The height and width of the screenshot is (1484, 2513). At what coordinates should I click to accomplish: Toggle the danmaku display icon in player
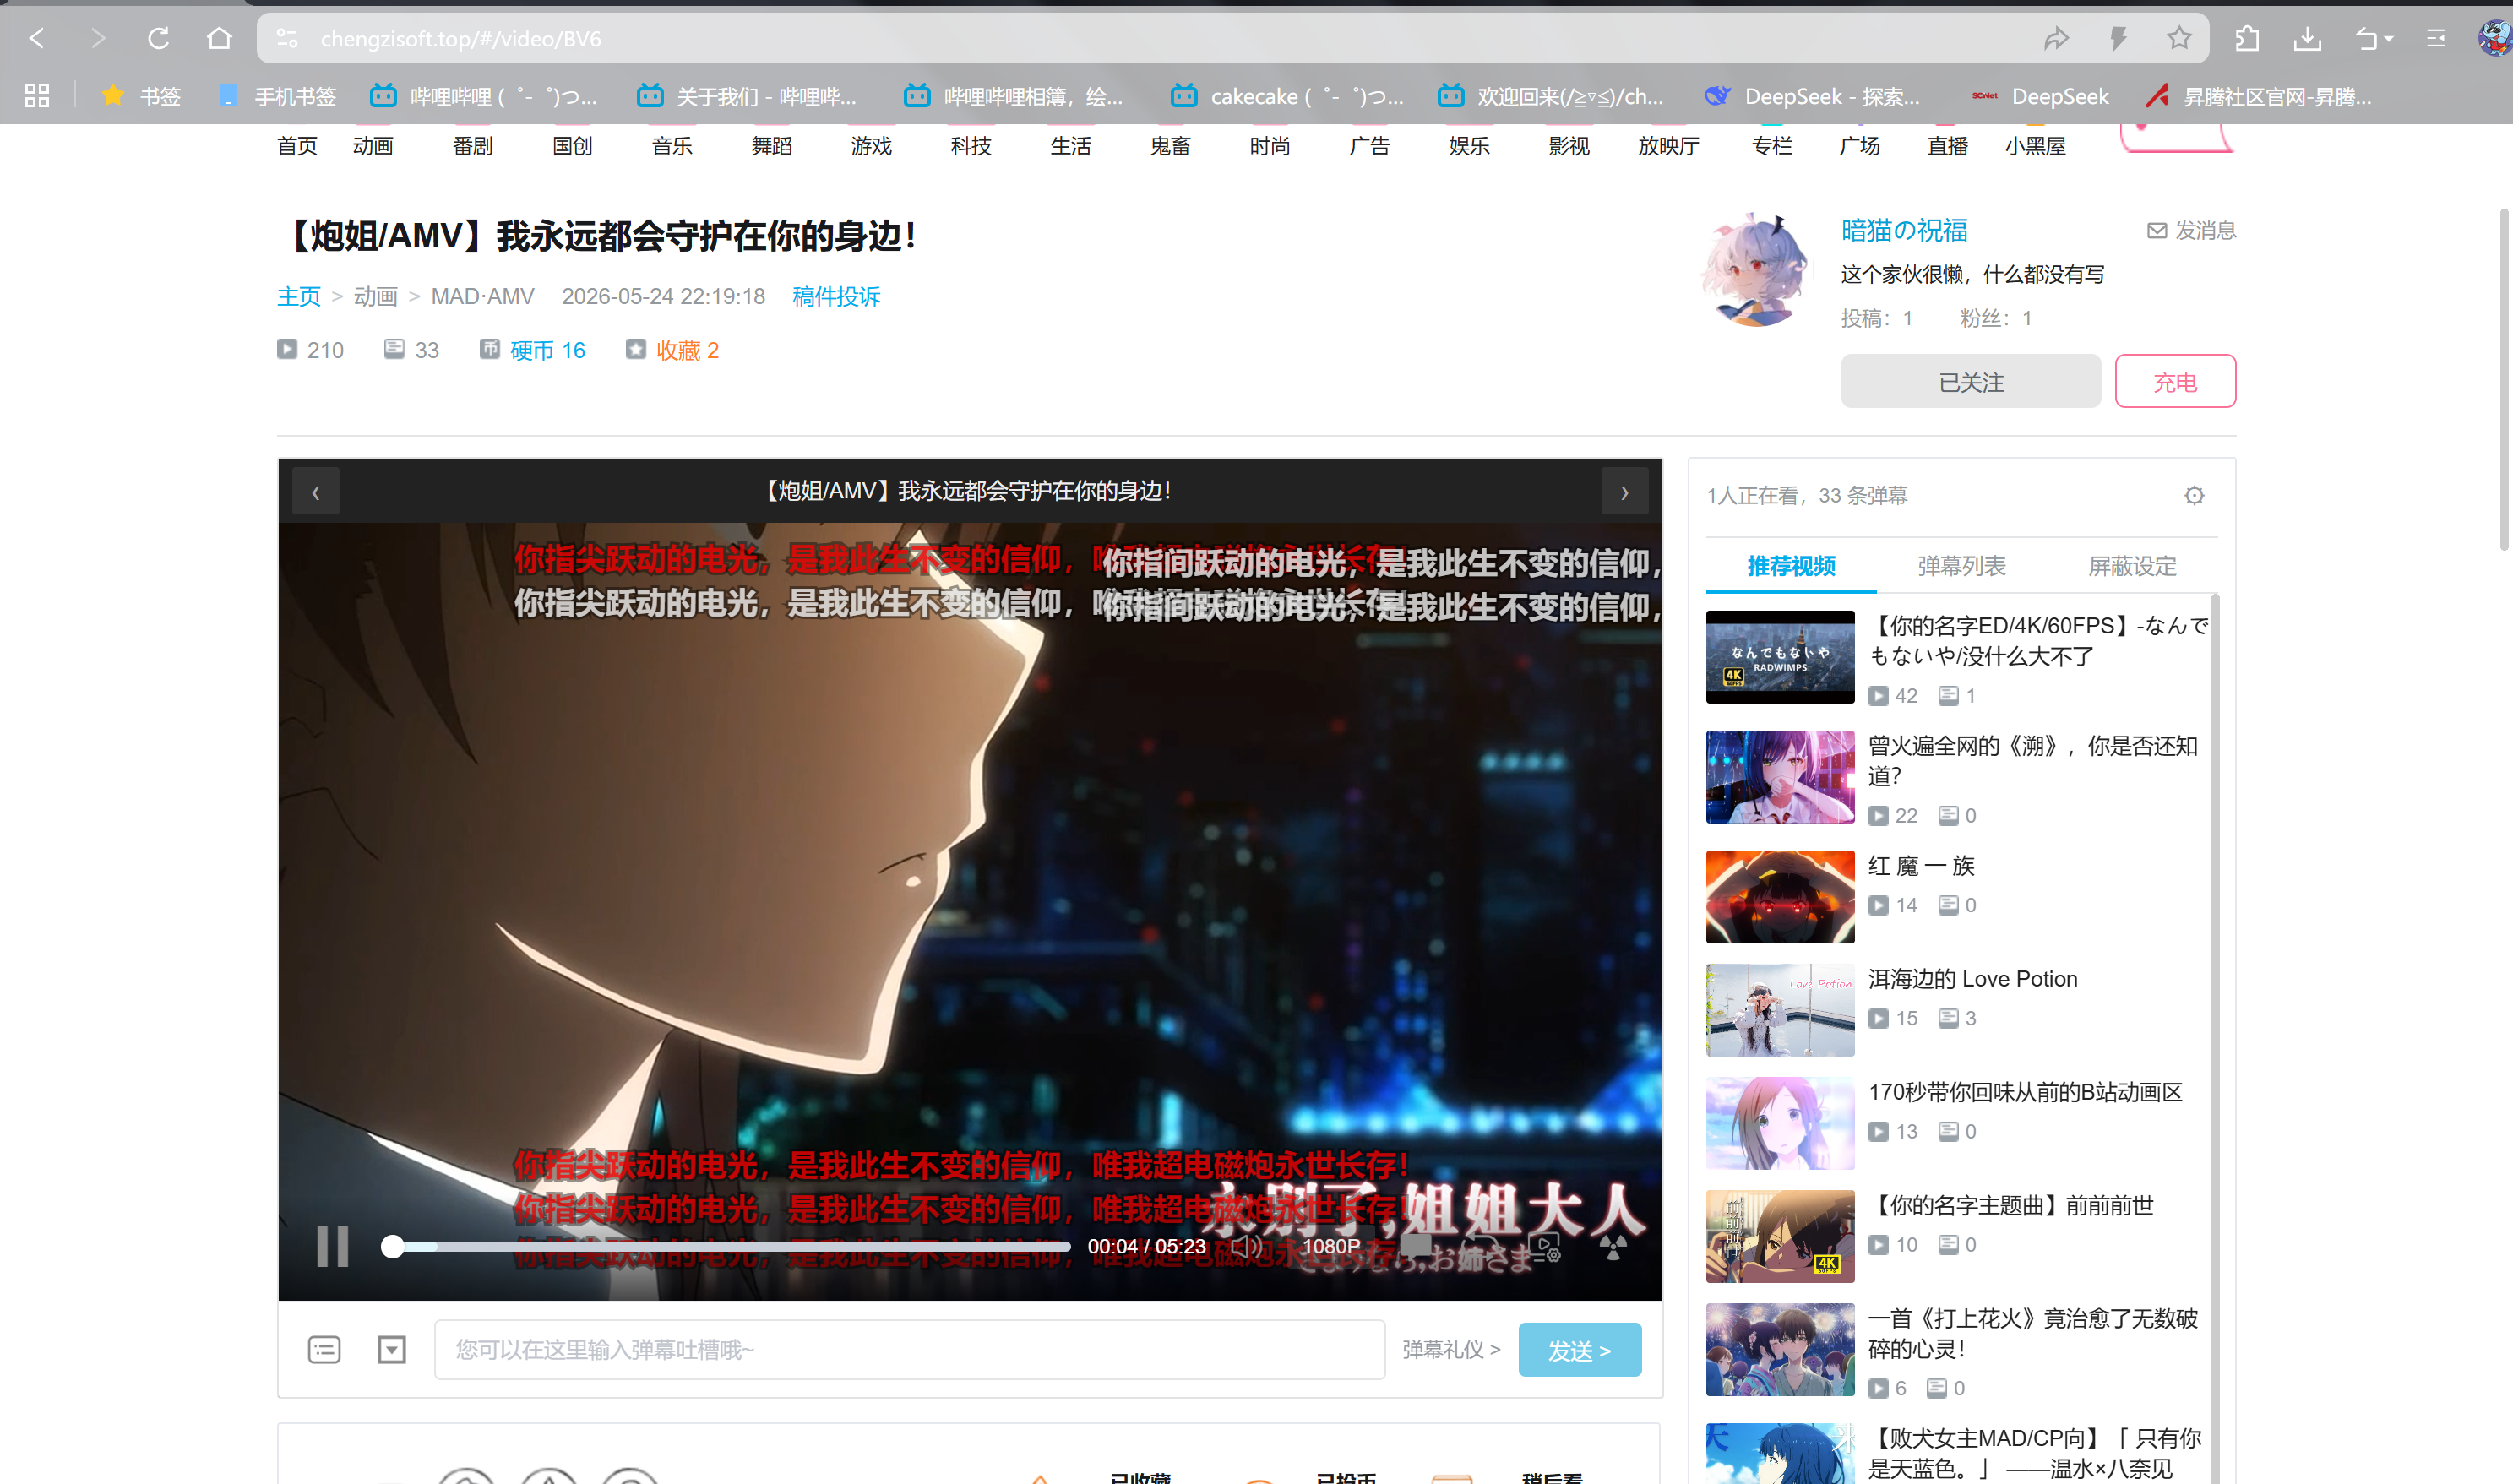click(1415, 1245)
